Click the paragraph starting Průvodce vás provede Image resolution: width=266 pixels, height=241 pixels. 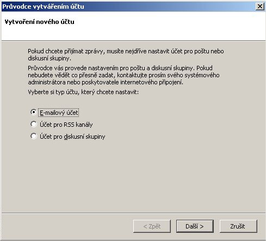(123, 75)
